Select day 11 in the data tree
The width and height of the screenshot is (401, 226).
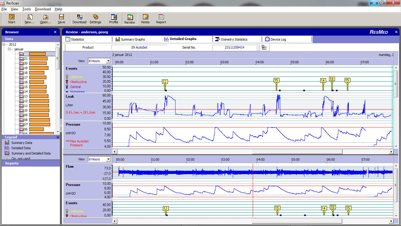tap(33, 106)
